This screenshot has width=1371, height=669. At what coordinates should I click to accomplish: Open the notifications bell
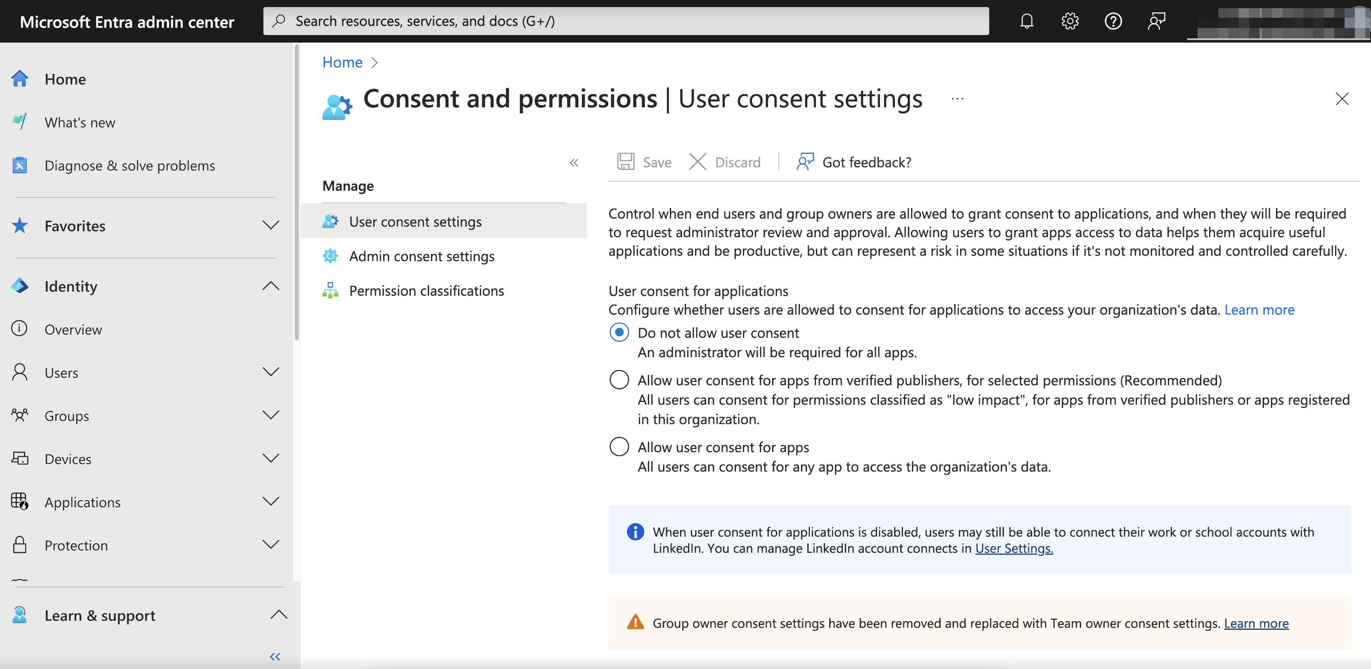1026,21
